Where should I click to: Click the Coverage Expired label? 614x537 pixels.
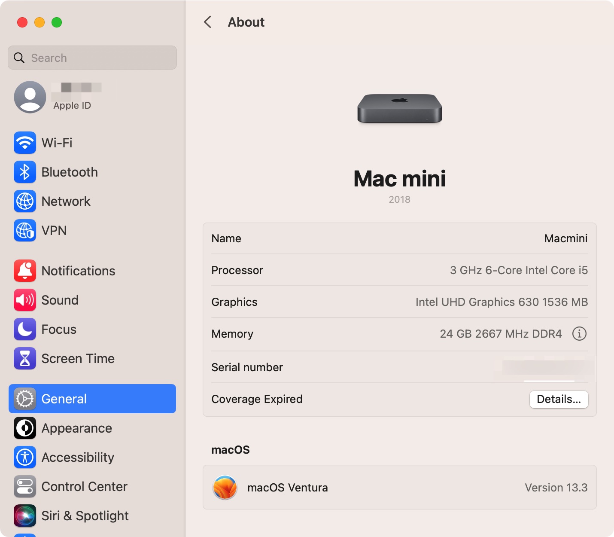[x=257, y=399]
